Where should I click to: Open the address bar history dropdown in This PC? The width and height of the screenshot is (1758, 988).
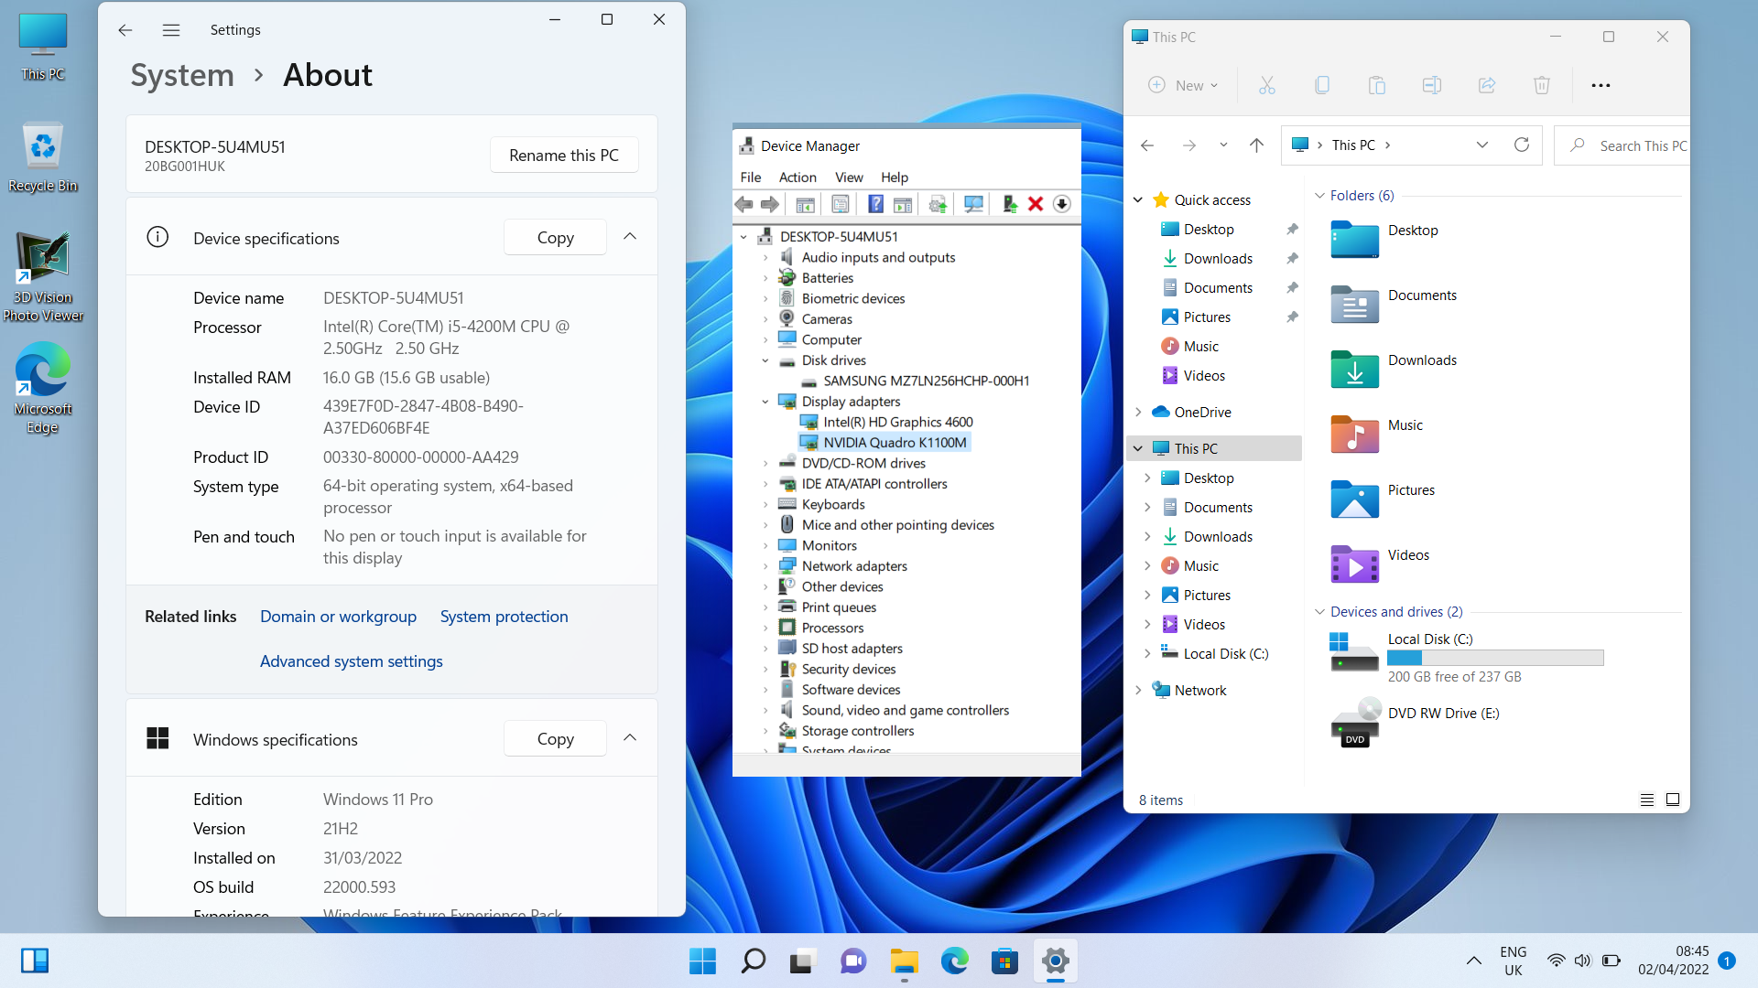point(1482,145)
